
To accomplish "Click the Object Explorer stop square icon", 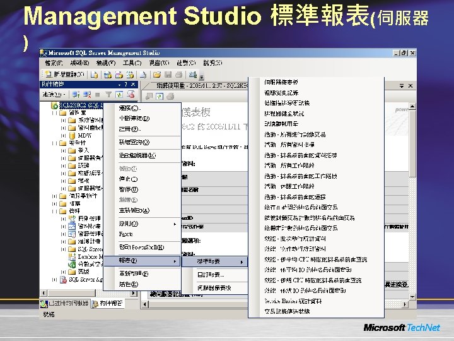I will (x=98, y=95).
